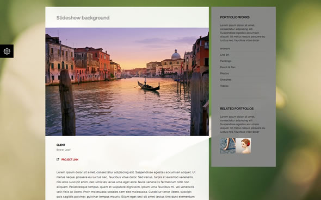Click the Slideshow background page title
The width and height of the screenshot is (321, 200).
pyautogui.click(x=83, y=18)
